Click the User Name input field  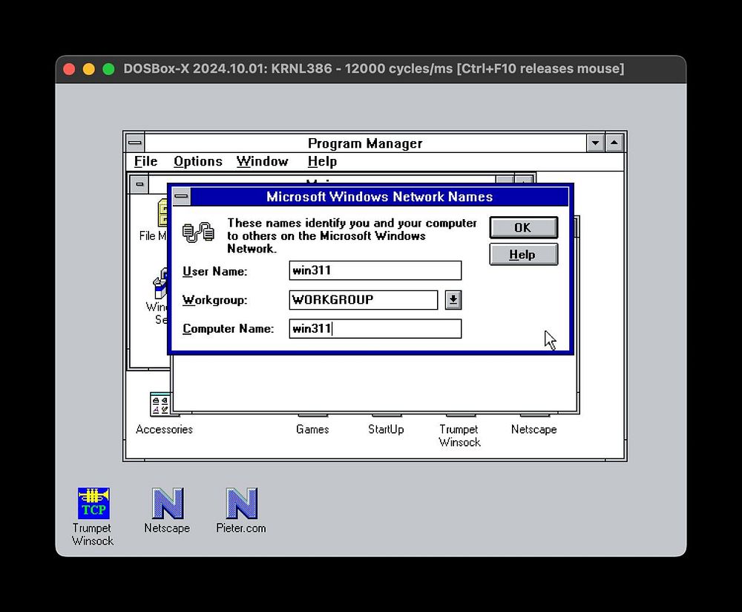tap(375, 270)
